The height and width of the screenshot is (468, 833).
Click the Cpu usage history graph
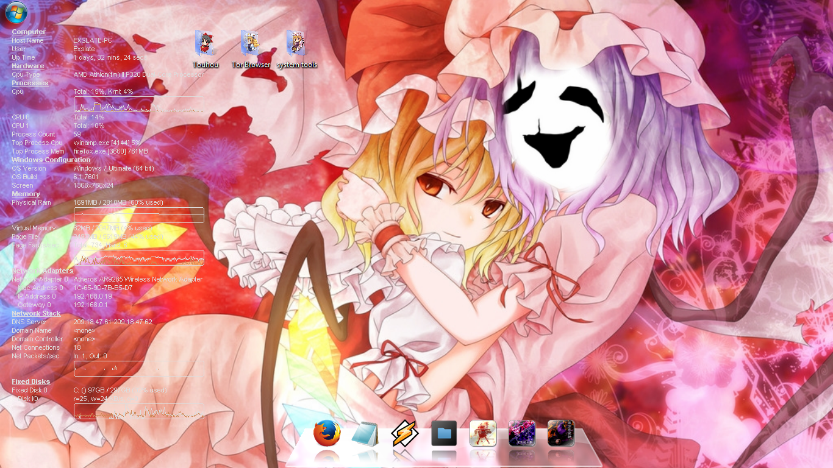(139, 104)
